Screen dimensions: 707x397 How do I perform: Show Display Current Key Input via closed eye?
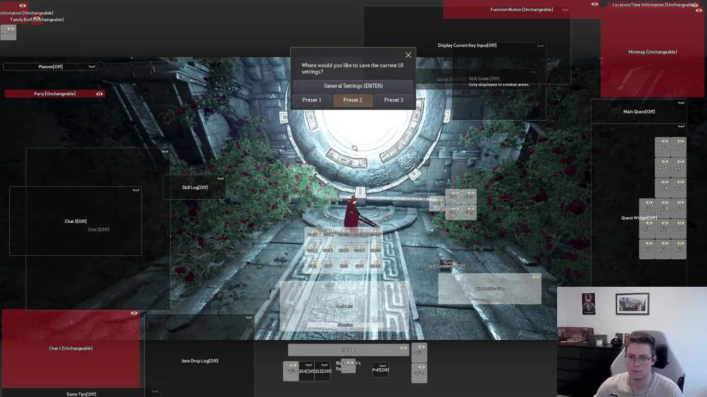click(540, 46)
